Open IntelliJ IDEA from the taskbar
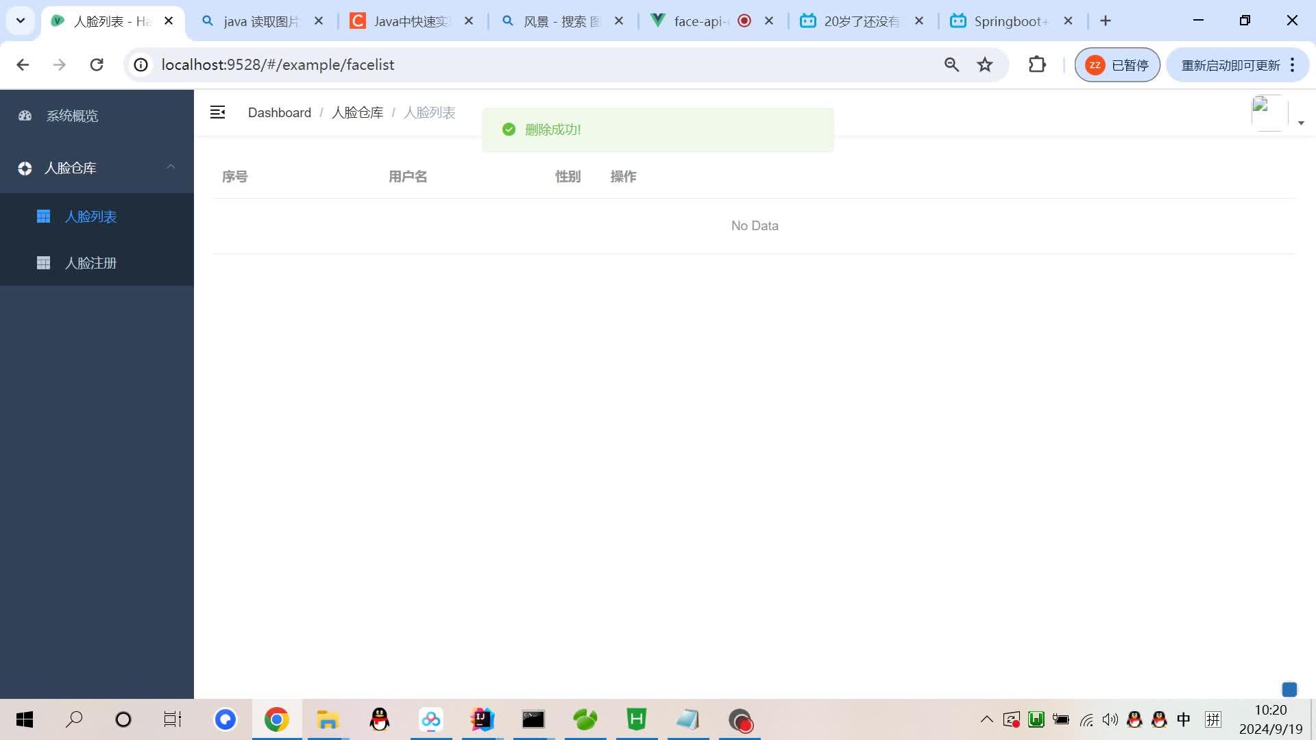Screen dimensions: 1316x740 (x=482, y=719)
